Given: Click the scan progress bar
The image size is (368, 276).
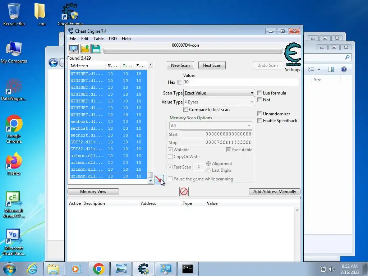Looking at the screenshot, I should click(193, 51).
